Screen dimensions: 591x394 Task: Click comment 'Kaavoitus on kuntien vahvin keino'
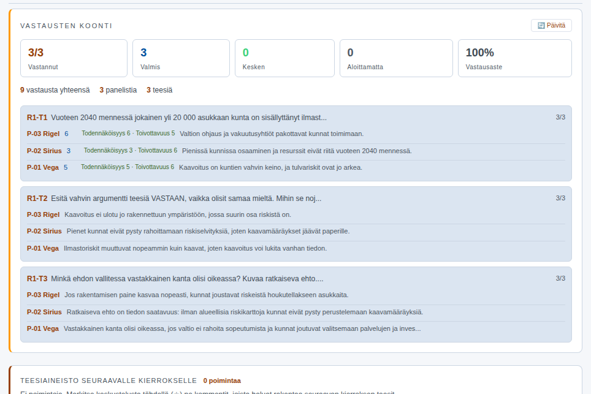tap(270, 167)
